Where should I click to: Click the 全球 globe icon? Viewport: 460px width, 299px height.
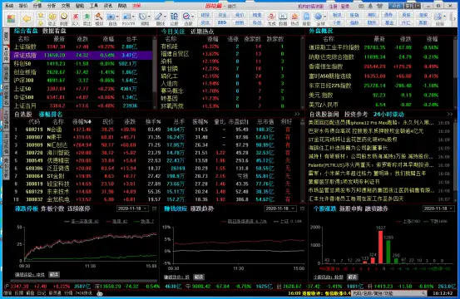pos(319,19)
